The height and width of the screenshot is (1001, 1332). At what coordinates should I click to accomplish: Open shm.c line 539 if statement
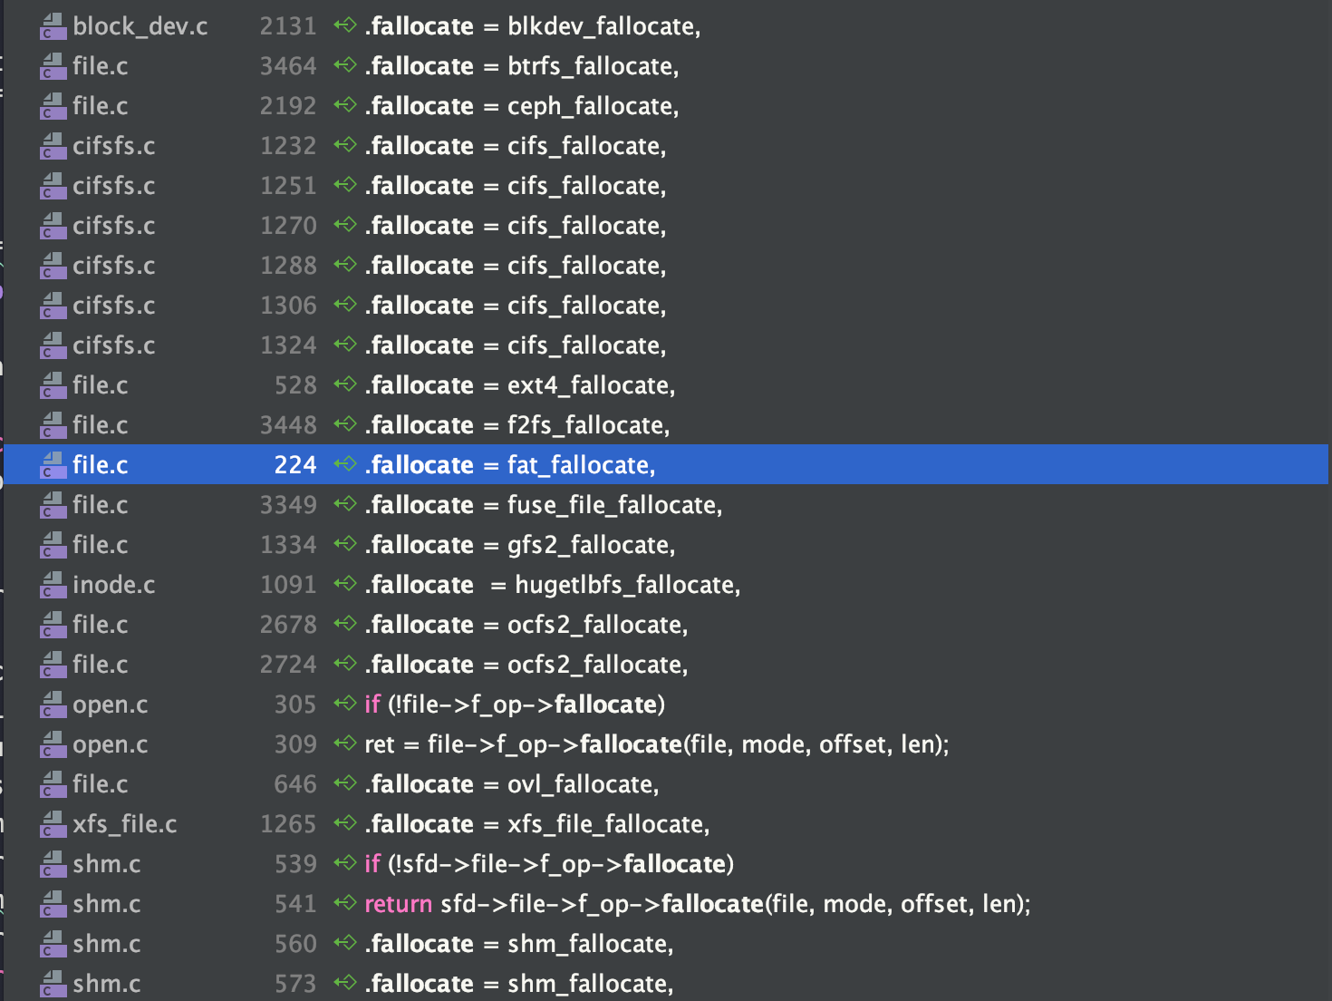[667, 864]
